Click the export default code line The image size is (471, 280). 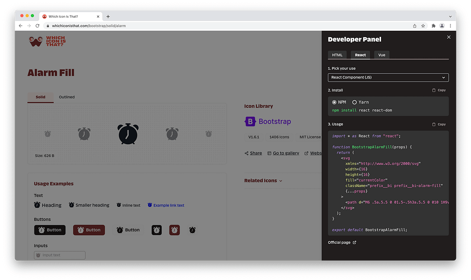[369, 230]
